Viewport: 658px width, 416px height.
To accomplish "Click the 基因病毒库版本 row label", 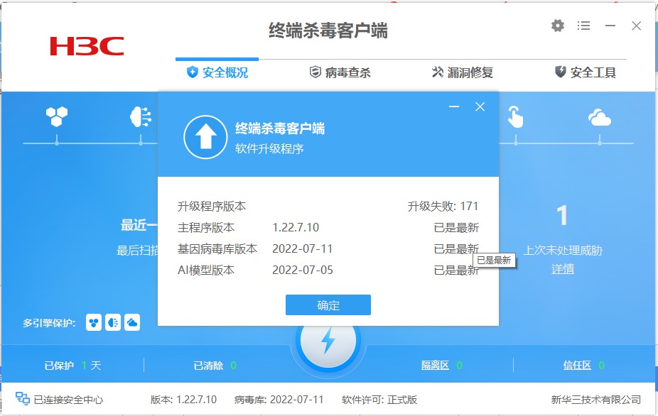I will 217,249.
